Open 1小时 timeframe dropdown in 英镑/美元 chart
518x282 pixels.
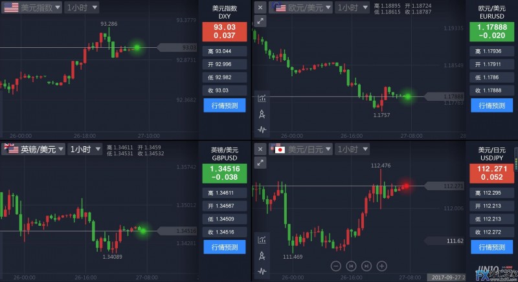pyautogui.click(x=85, y=149)
